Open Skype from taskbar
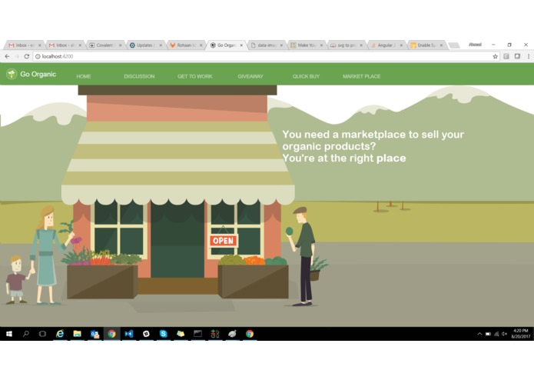Viewport: 534px width, 380px height. 164,334
